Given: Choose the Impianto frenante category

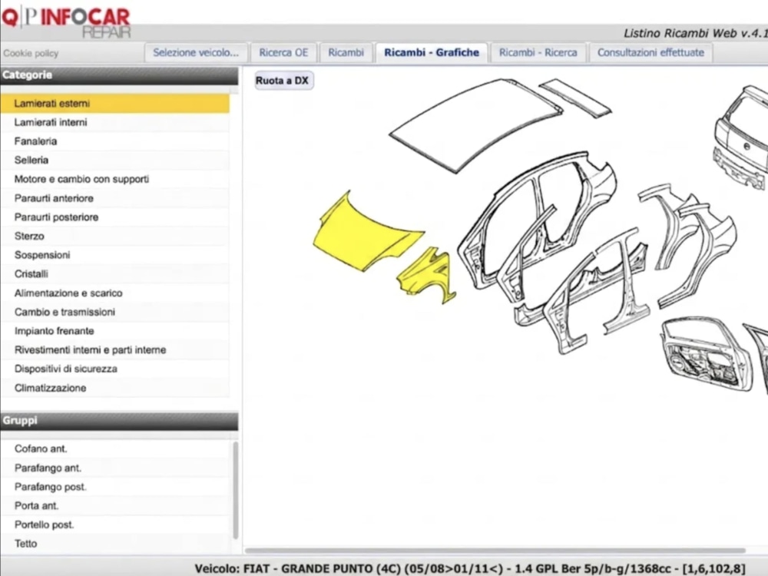Looking at the screenshot, I should pyautogui.click(x=114, y=331).
